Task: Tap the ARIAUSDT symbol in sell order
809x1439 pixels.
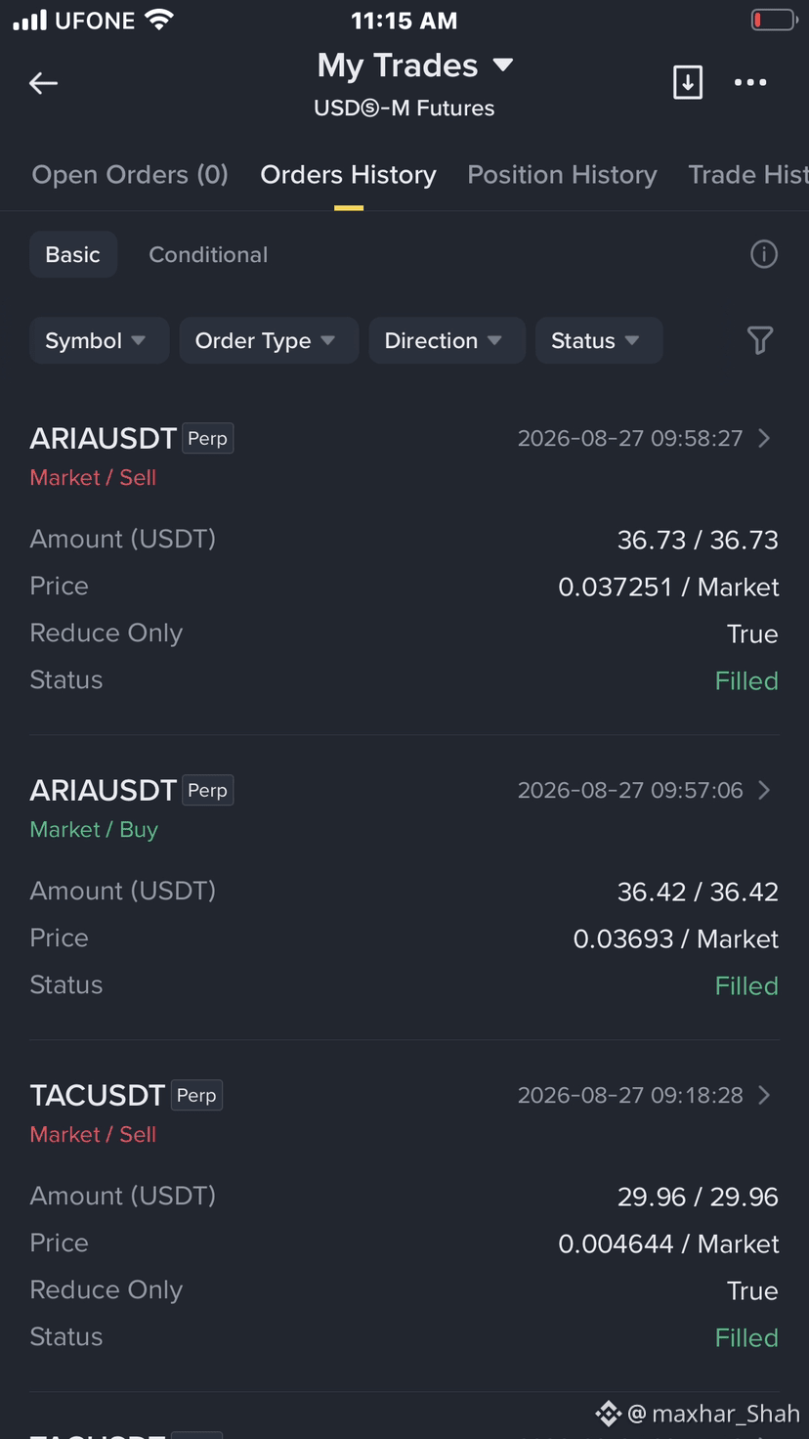Action: (104, 438)
